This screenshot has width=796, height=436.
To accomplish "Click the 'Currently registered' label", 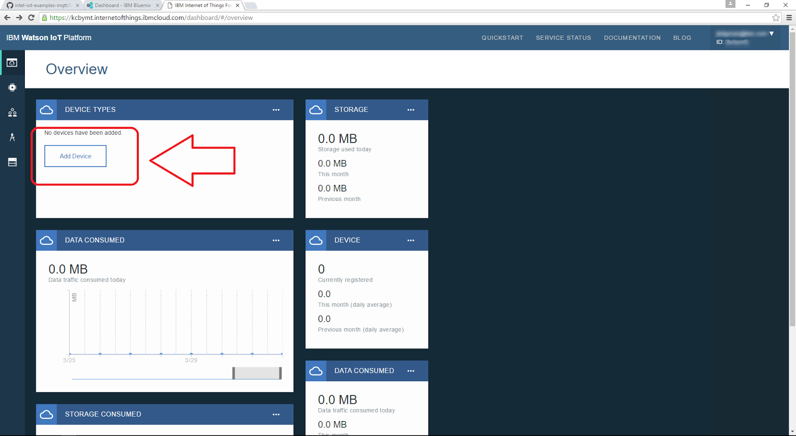I will [345, 280].
